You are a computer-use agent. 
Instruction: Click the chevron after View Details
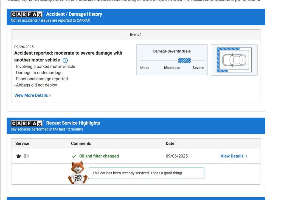coord(247,156)
